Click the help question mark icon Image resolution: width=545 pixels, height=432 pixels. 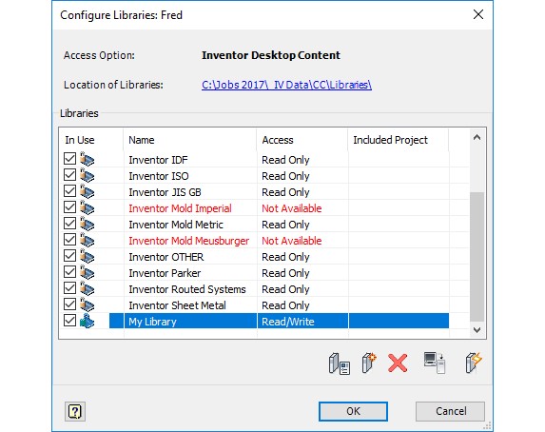tap(75, 411)
